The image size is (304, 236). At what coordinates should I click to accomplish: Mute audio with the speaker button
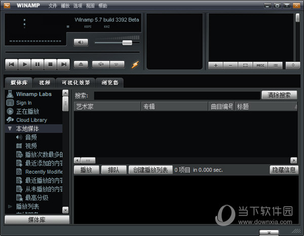pos(81,42)
